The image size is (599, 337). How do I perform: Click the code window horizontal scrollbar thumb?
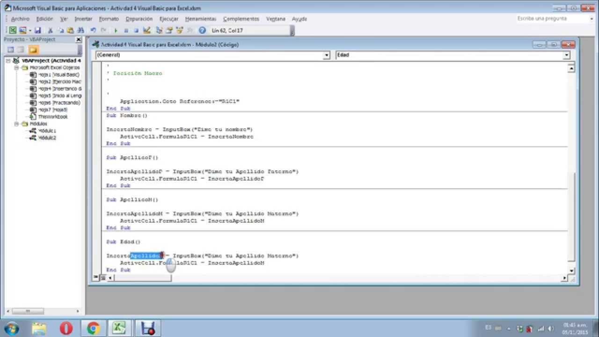pyautogui.click(x=143, y=278)
